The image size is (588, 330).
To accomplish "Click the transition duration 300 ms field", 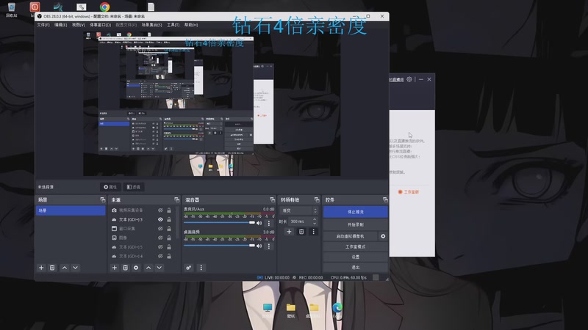I will [x=301, y=221].
